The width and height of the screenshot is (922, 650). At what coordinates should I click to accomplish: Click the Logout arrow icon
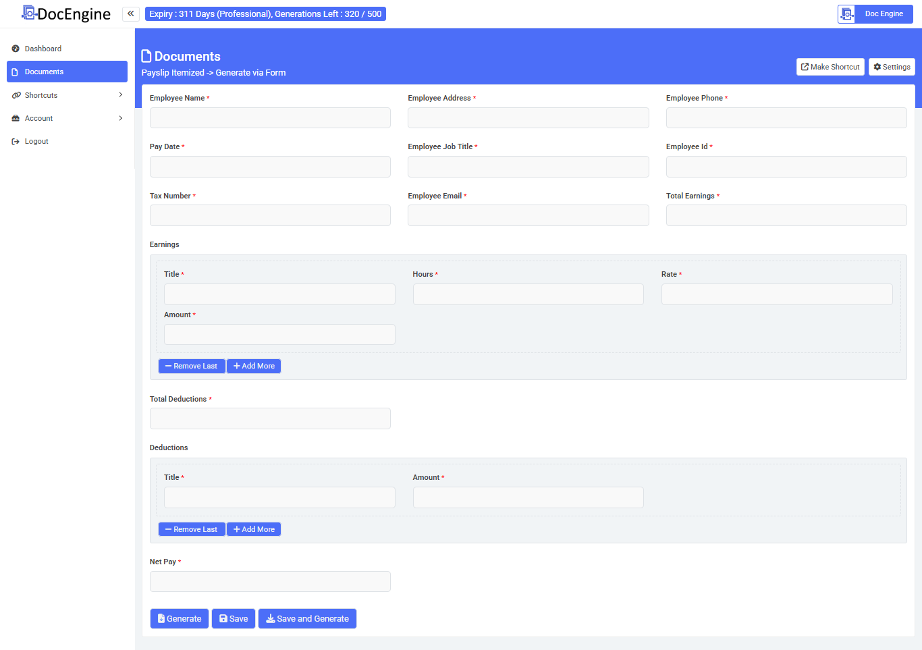coord(16,142)
